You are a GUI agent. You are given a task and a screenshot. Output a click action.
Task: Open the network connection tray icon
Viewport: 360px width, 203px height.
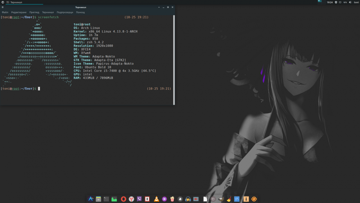point(340,2)
